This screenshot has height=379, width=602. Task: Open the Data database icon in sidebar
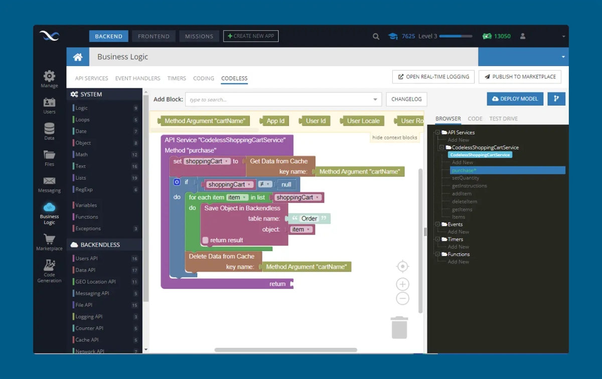pyautogui.click(x=49, y=128)
